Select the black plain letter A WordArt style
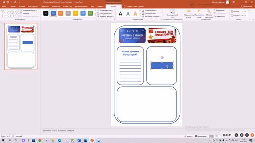 (x=120, y=14)
